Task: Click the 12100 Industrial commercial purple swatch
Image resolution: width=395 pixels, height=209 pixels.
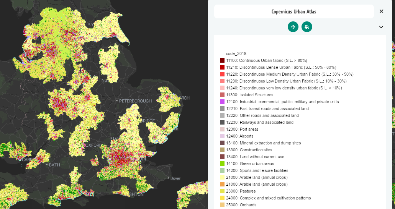Action: click(x=222, y=102)
